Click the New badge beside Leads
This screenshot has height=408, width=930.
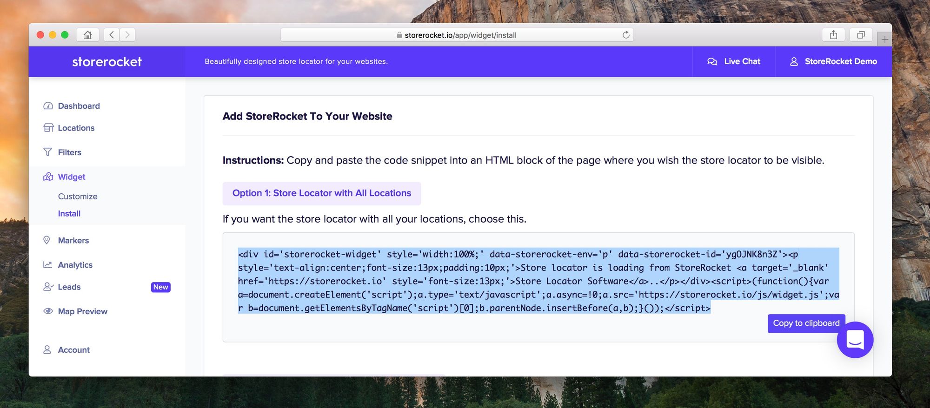coord(161,287)
